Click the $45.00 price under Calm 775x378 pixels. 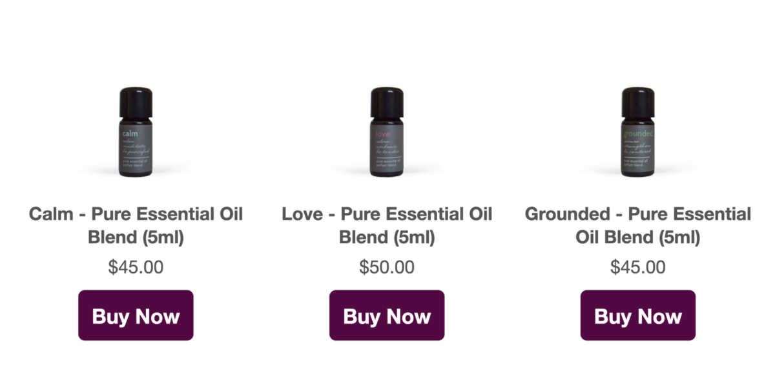136,267
